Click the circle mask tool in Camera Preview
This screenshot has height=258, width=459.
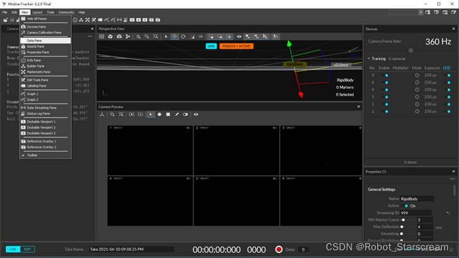tap(159, 114)
